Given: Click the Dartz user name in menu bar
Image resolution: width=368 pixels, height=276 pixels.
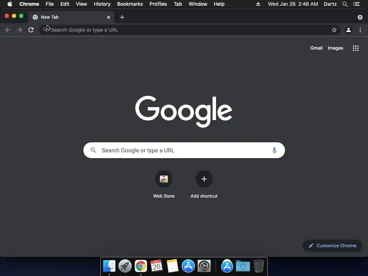Looking at the screenshot, I should pos(330,4).
